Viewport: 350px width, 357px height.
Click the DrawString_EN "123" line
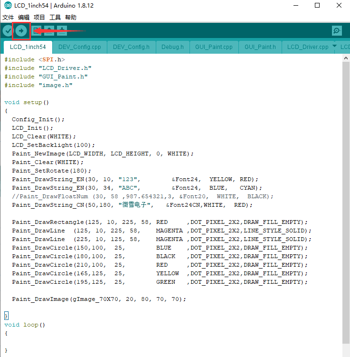click(x=135, y=179)
